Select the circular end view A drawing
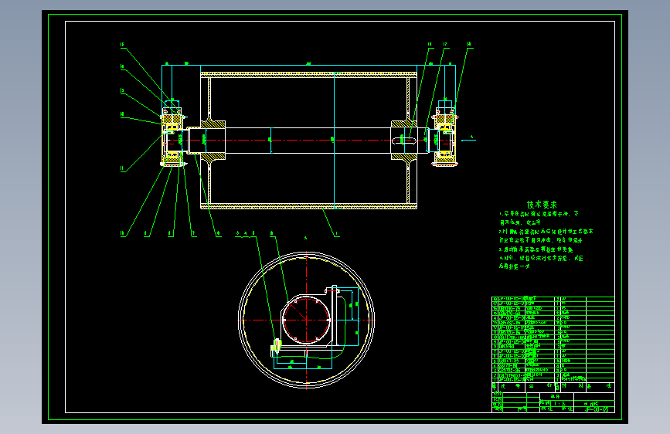This screenshot has width=670, height=434. pyautogui.click(x=306, y=320)
